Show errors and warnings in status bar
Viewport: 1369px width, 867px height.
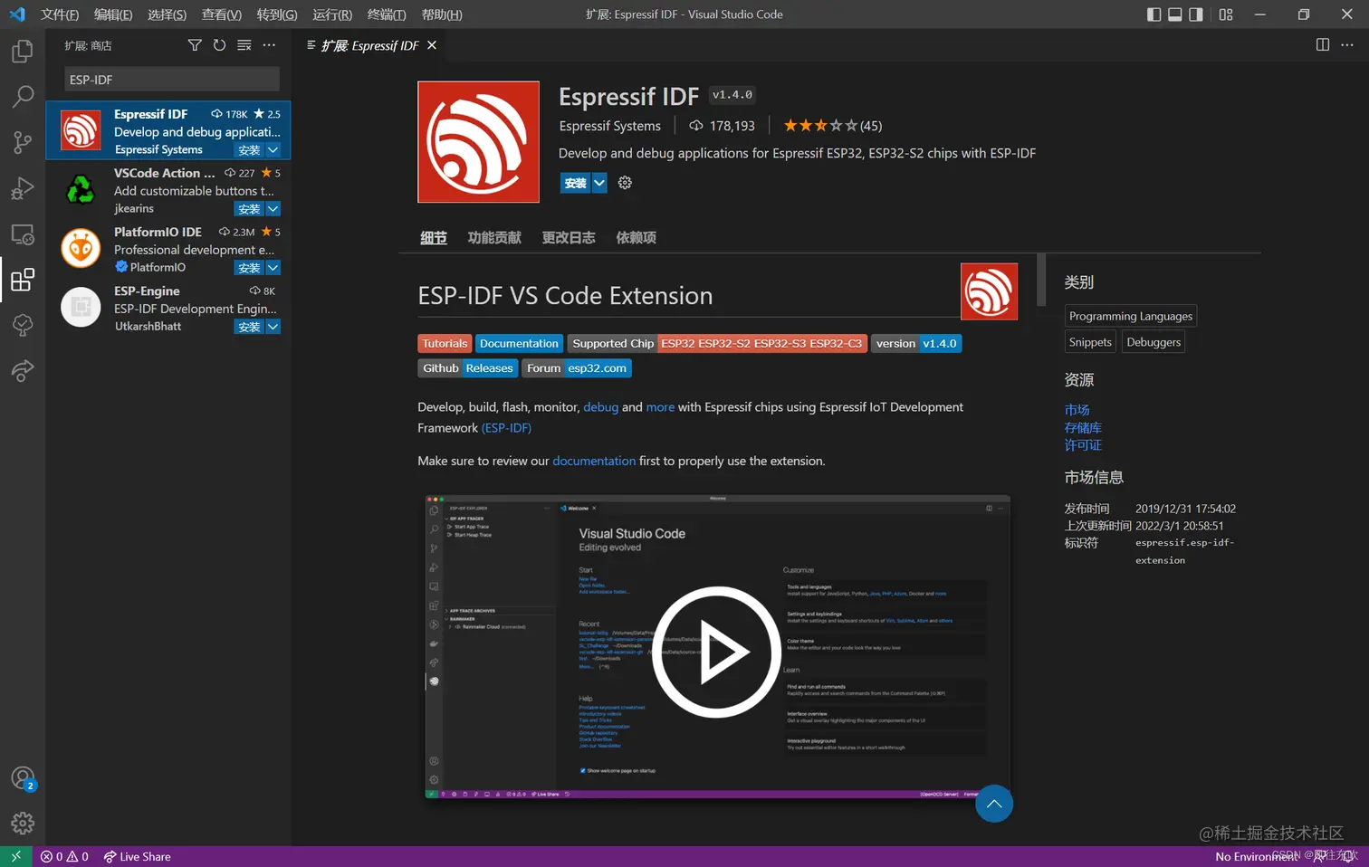tap(64, 856)
